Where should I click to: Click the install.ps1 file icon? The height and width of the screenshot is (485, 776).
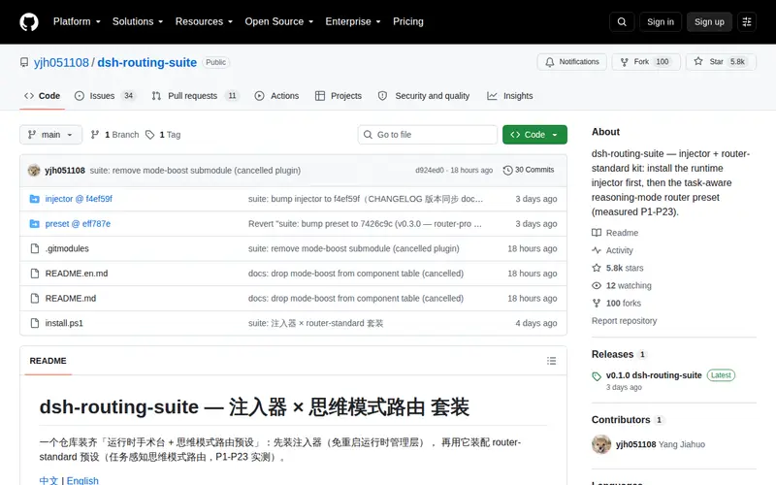tap(34, 323)
